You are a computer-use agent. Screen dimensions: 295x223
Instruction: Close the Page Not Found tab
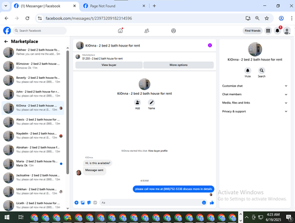tap(144, 6)
